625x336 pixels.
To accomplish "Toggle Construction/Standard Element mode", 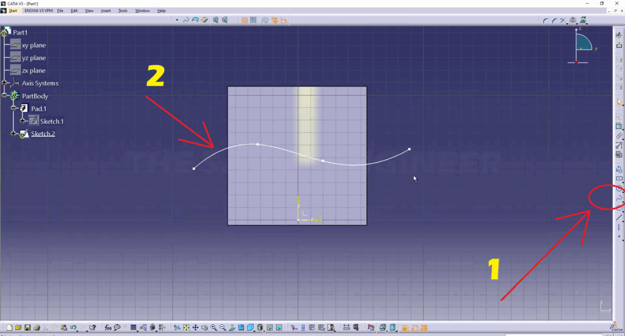I will (266, 20).
